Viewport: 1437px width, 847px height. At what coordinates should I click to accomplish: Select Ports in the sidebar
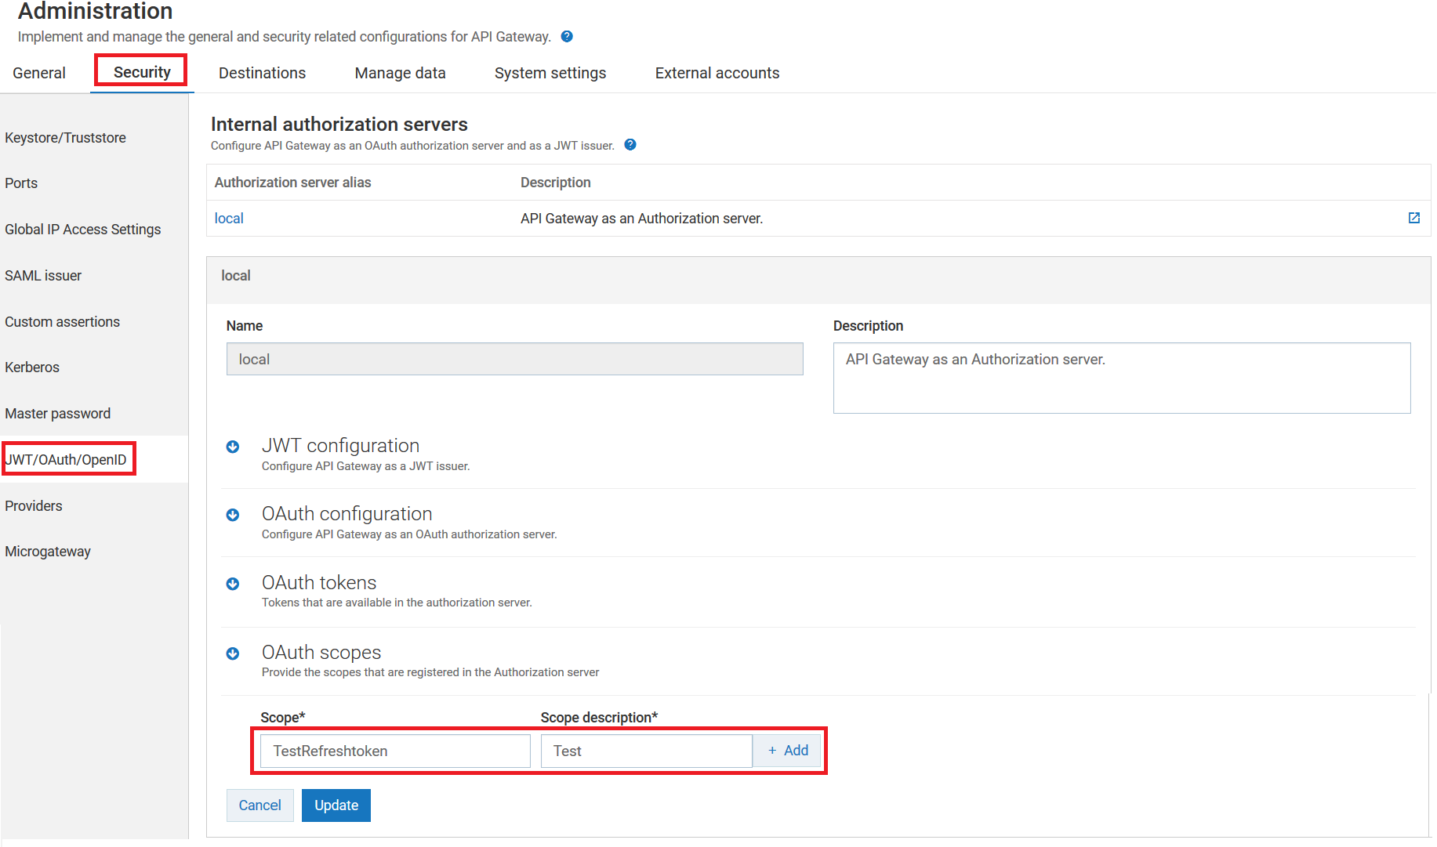pos(21,183)
